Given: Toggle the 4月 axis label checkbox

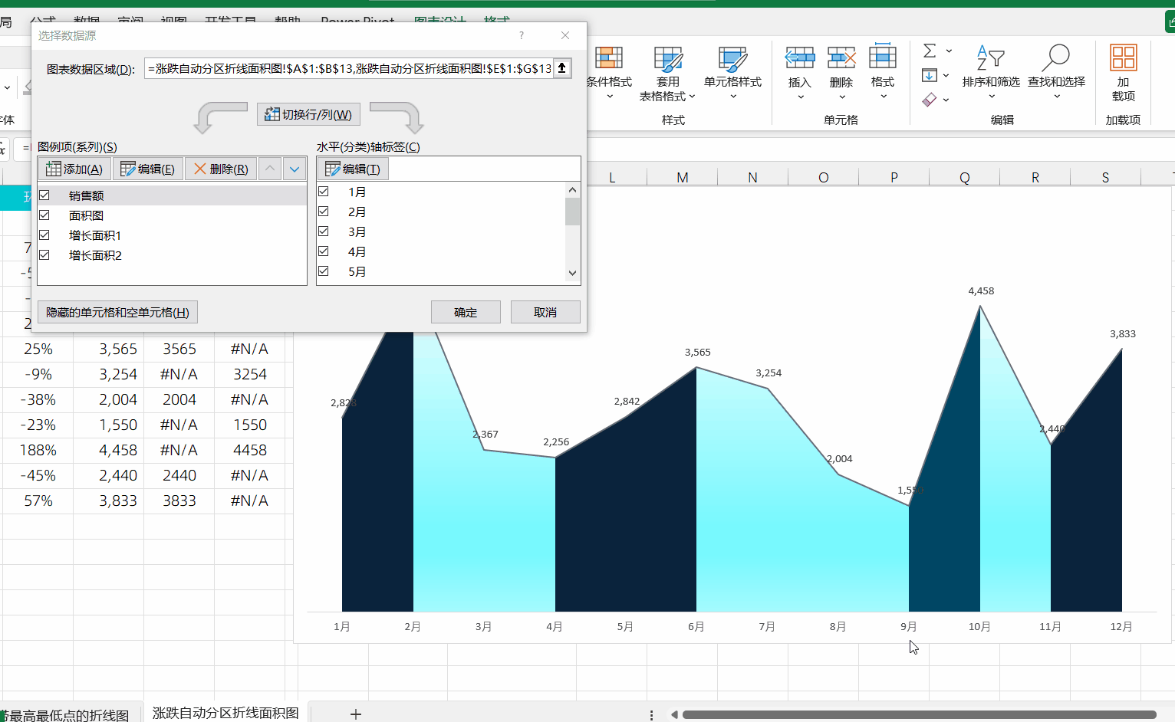Looking at the screenshot, I should click(x=324, y=251).
